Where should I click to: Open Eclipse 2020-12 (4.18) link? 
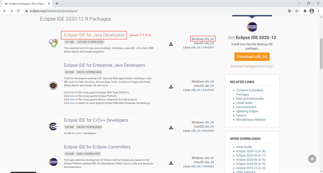251,151
